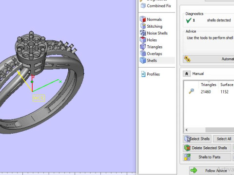Click the Select Shells button
This screenshot has height=175, width=234.
tap(197, 139)
